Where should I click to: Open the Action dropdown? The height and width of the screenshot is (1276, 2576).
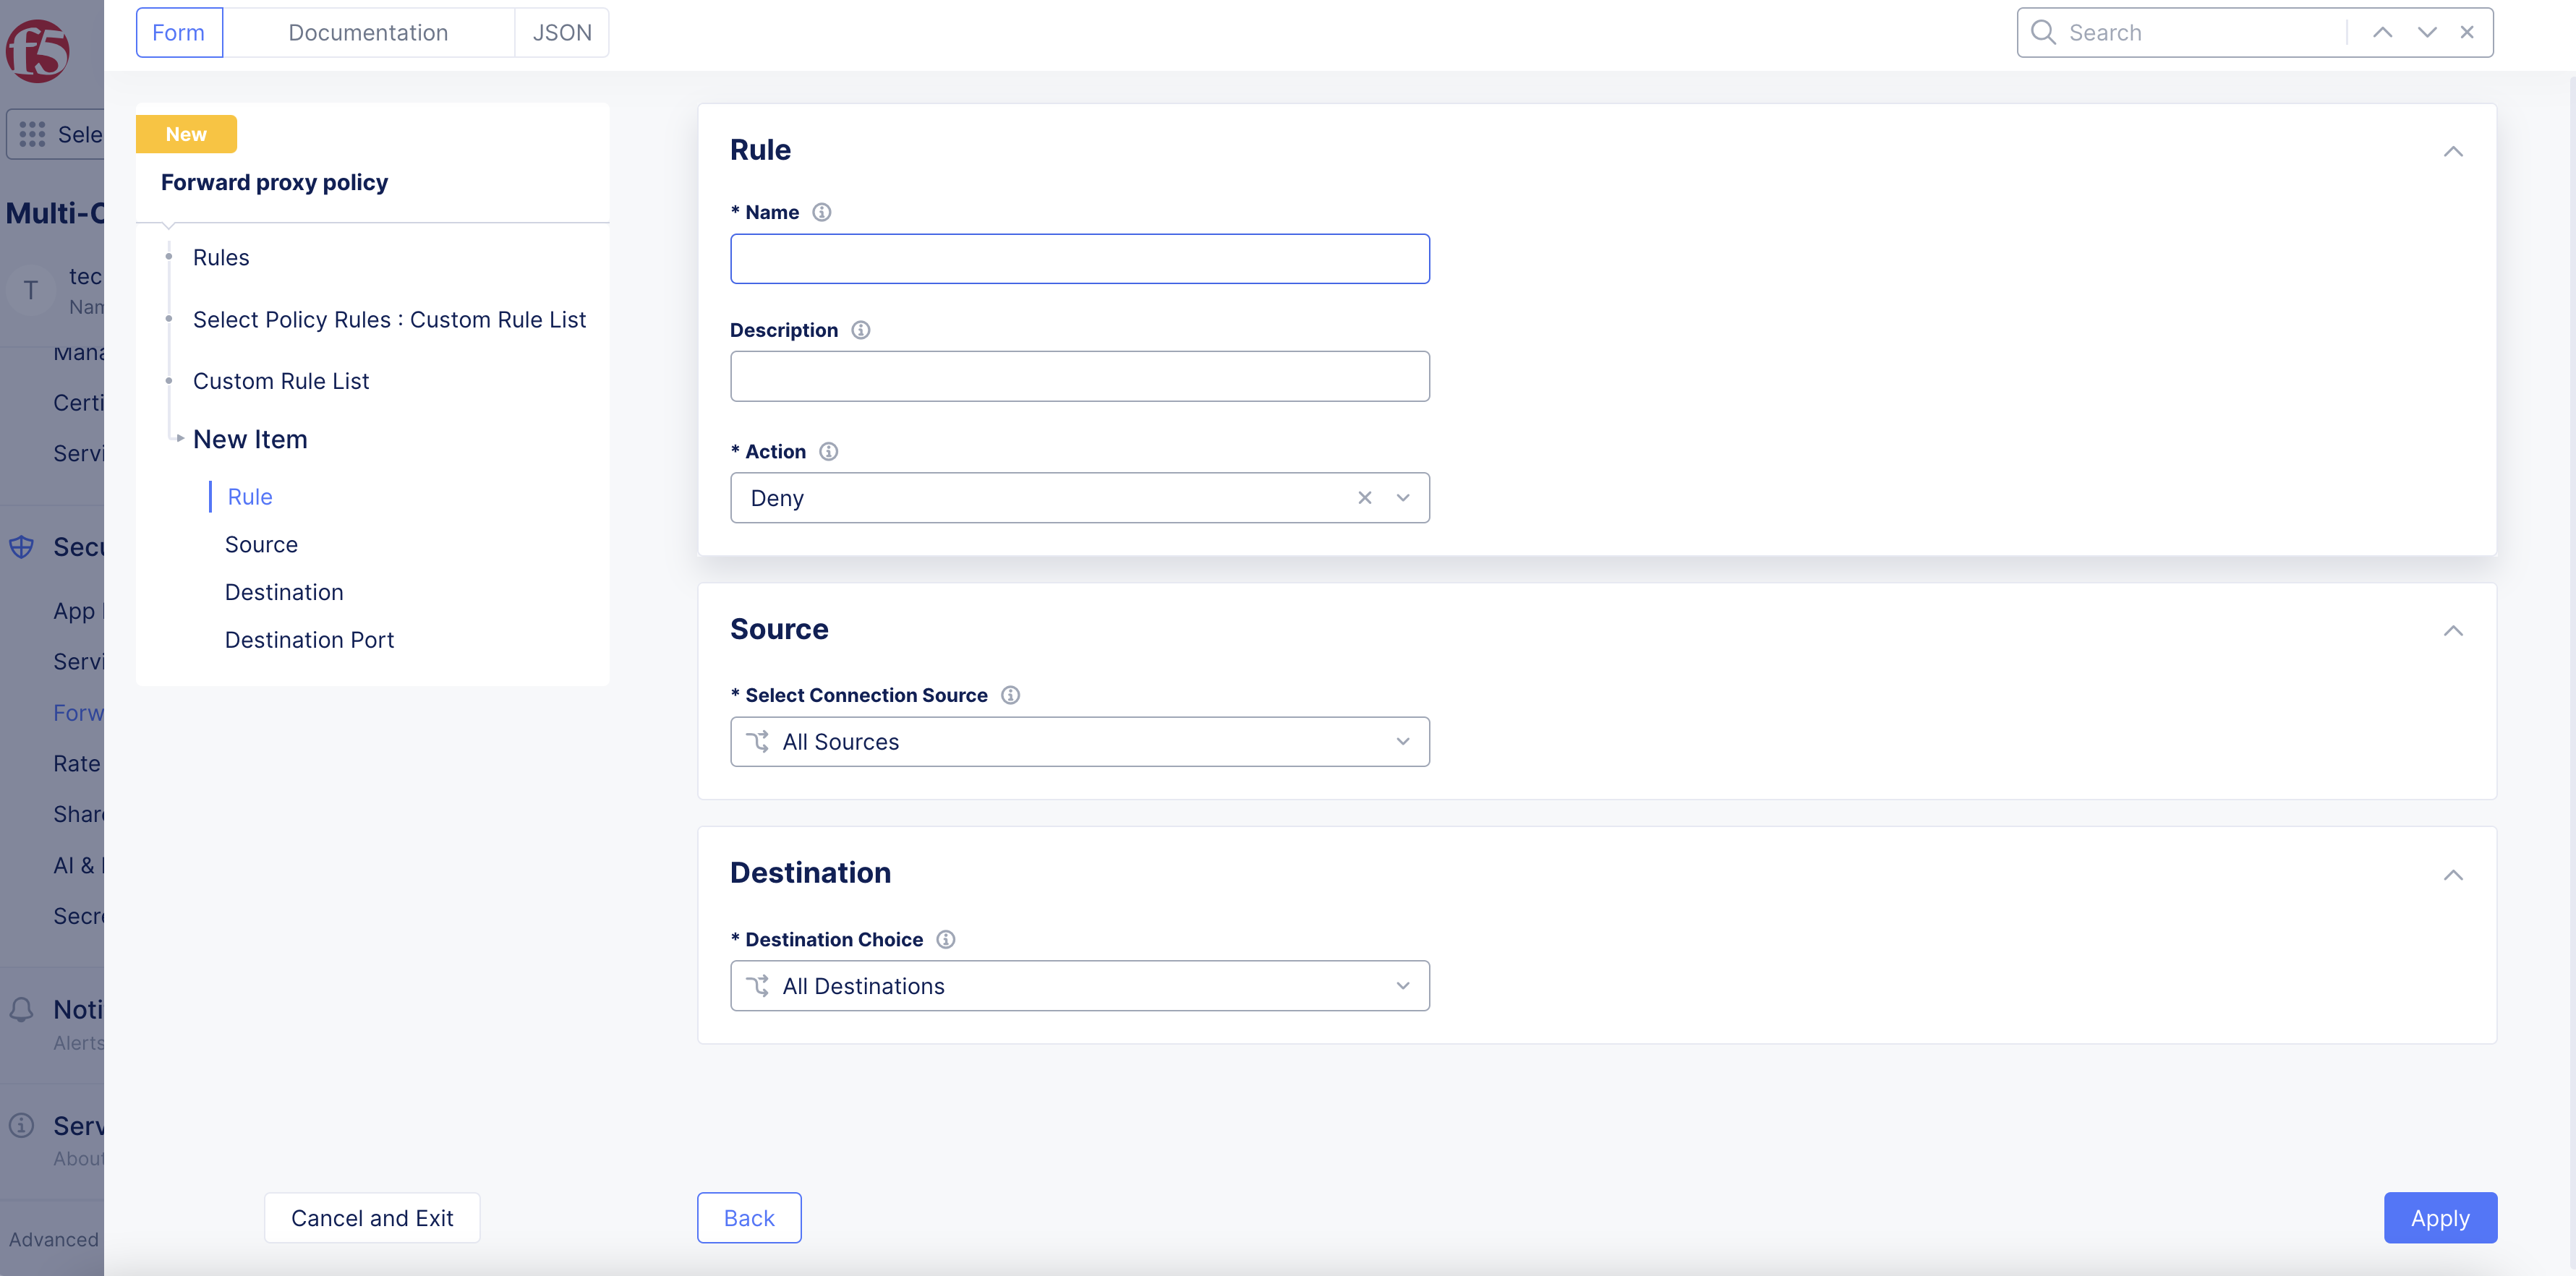pos(1402,498)
